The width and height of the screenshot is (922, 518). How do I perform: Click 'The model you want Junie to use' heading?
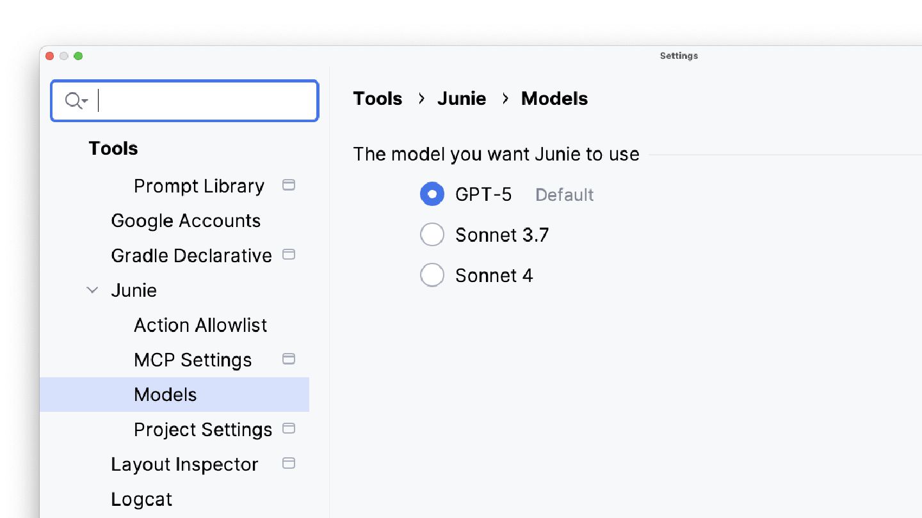point(496,154)
